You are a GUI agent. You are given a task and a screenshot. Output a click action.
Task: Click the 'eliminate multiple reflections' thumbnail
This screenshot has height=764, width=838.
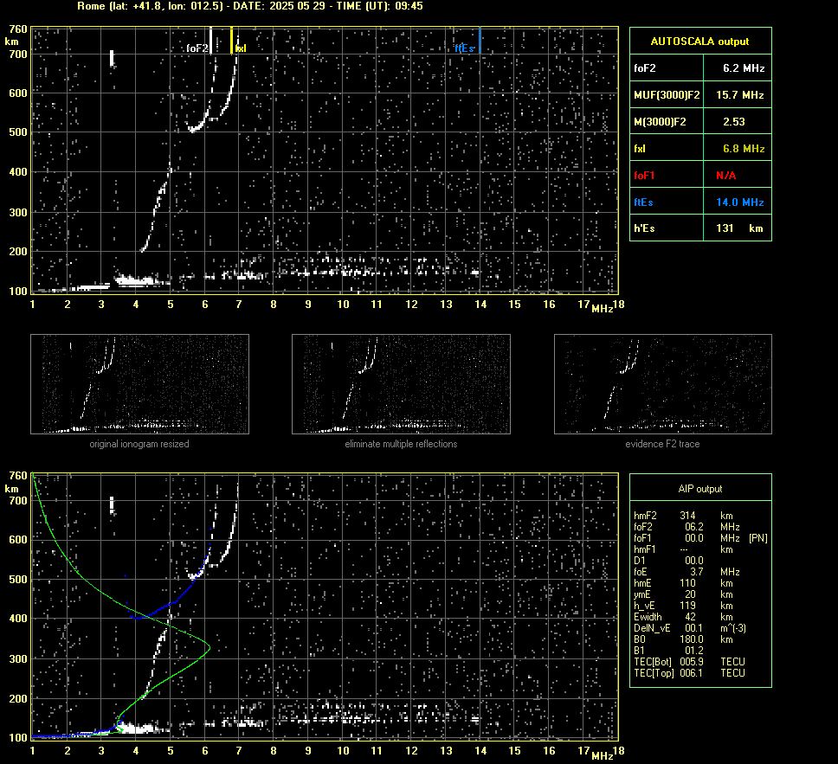401,384
